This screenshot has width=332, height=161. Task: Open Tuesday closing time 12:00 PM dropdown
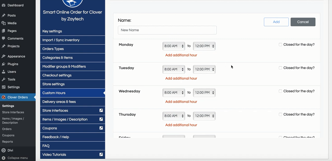point(204,70)
